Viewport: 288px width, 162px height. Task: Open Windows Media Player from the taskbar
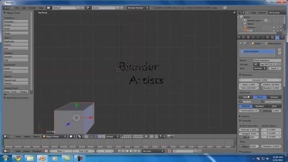pyautogui.click(x=54, y=158)
